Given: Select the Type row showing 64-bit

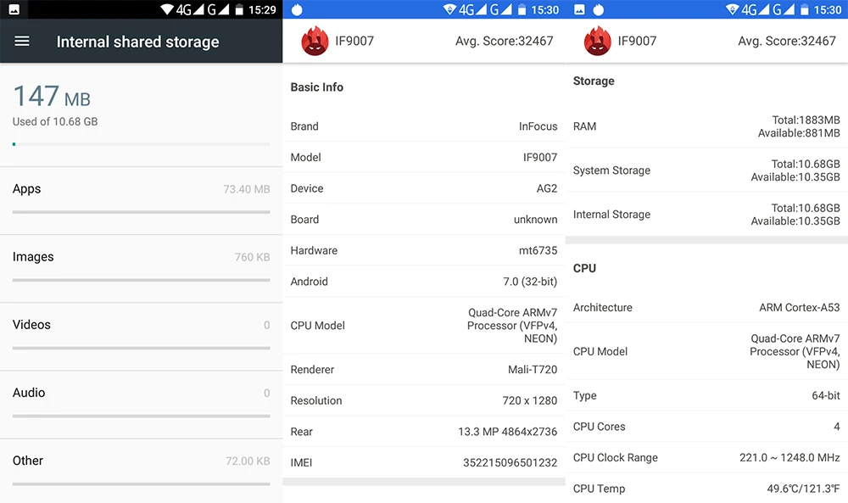Looking at the screenshot, I should (x=706, y=395).
